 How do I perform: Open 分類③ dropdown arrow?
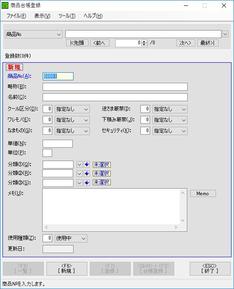point(79,183)
